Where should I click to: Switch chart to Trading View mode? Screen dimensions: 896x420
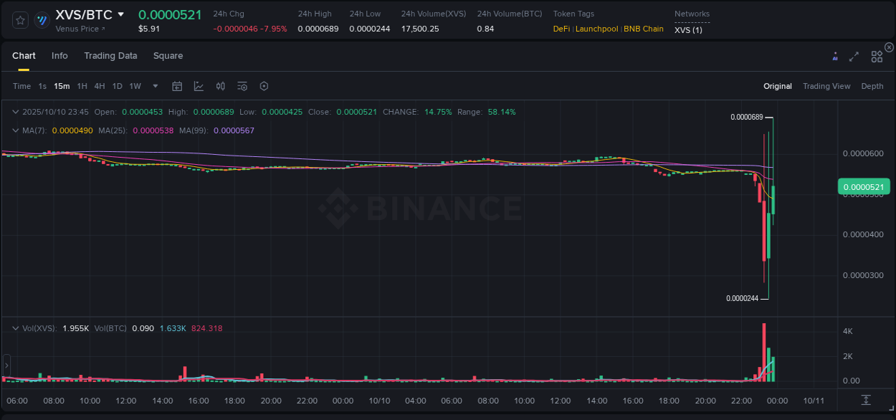coord(826,86)
